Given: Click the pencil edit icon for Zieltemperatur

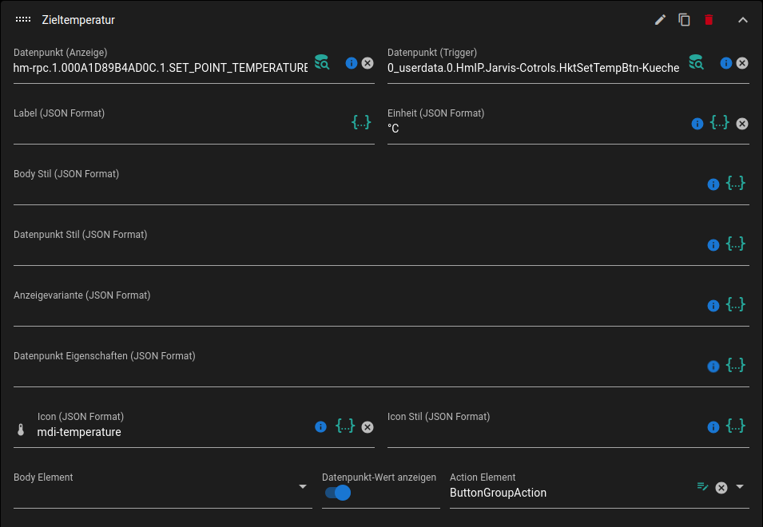Looking at the screenshot, I should (660, 20).
